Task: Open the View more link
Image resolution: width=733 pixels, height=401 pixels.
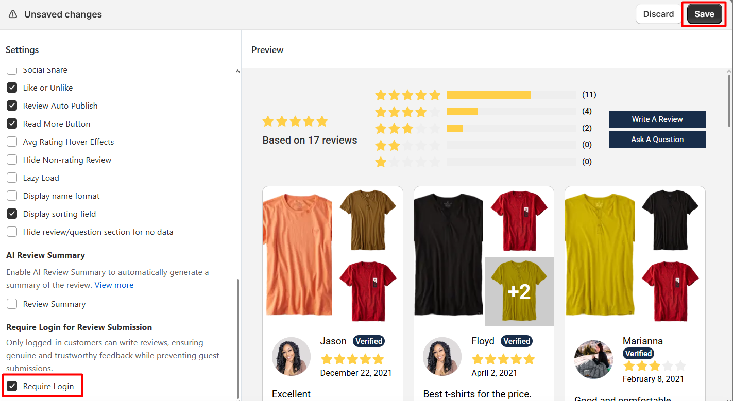Action: pyautogui.click(x=114, y=285)
